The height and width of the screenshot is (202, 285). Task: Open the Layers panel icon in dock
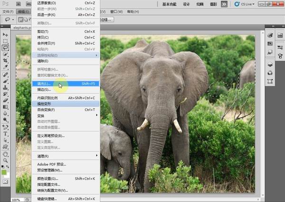pyautogui.click(x=270, y=64)
